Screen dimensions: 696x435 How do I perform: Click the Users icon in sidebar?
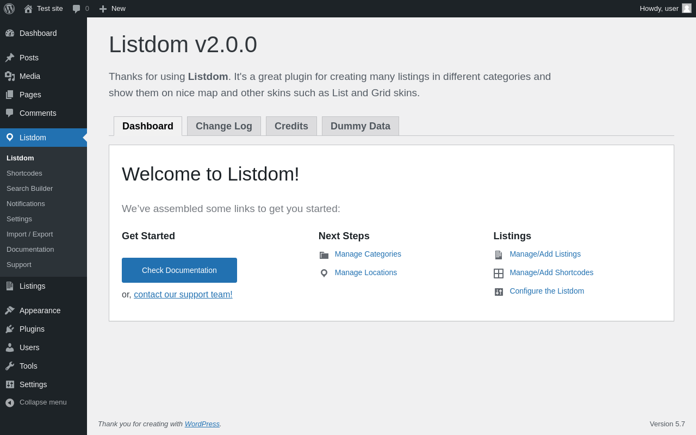click(10, 347)
